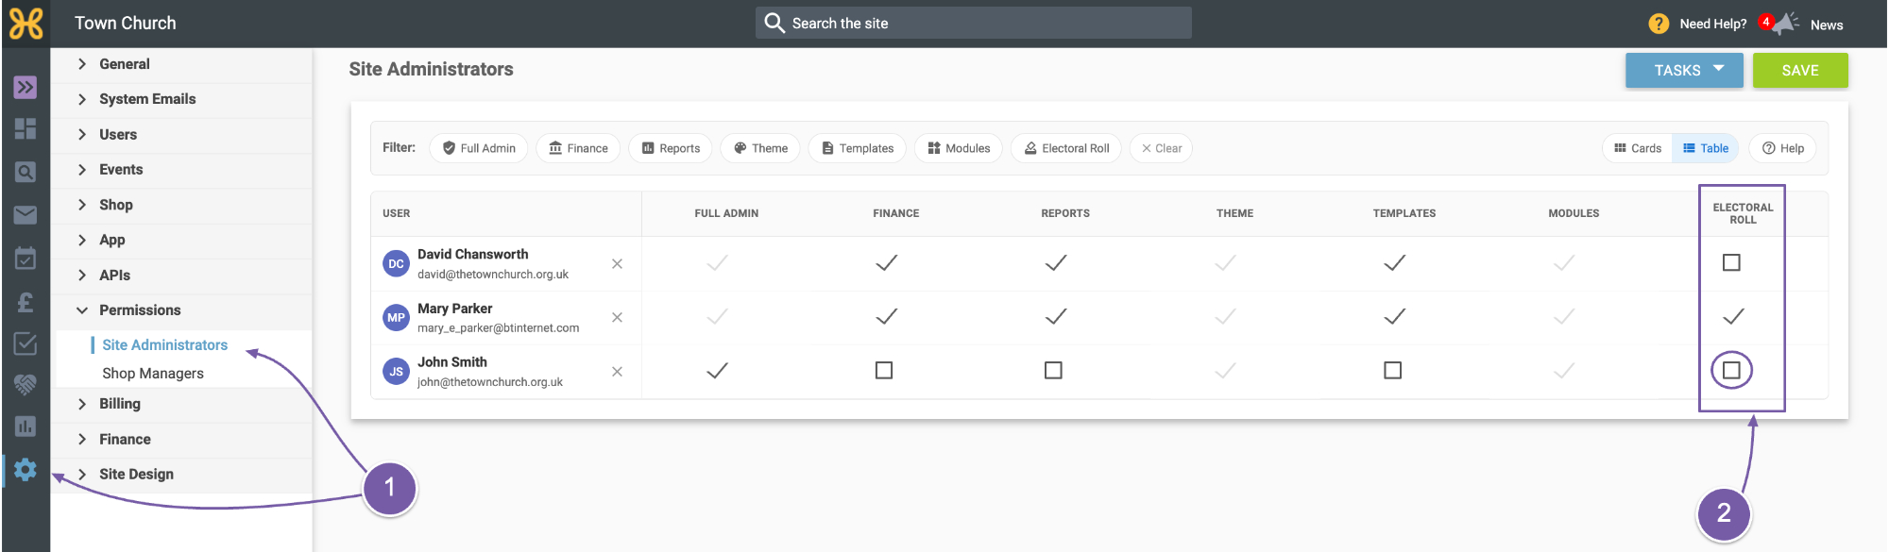
Task: Filter by Full Admin shield chip
Action: point(479,148)
